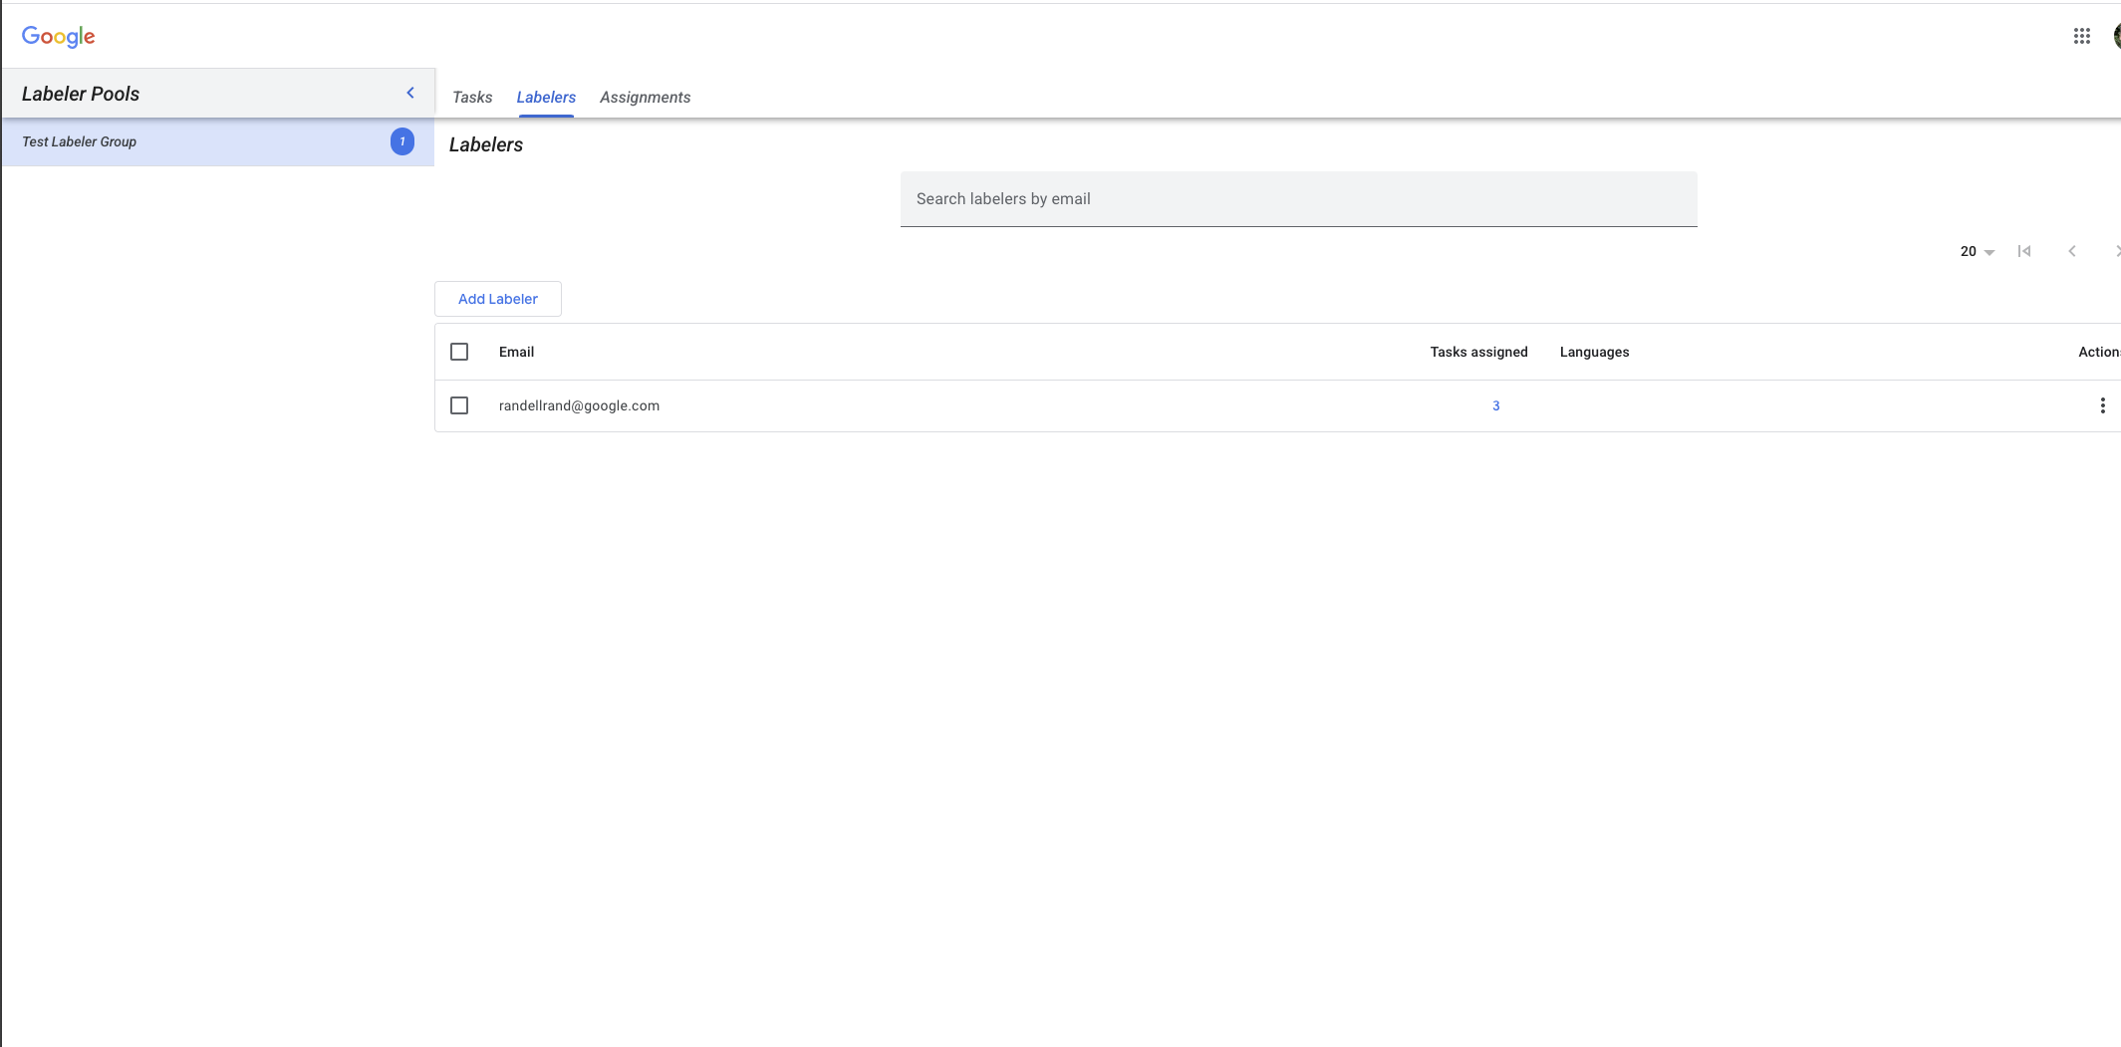2121x1047 pixels.
Task: Switch to the Assignments tab
Action: tap(645, 98)
